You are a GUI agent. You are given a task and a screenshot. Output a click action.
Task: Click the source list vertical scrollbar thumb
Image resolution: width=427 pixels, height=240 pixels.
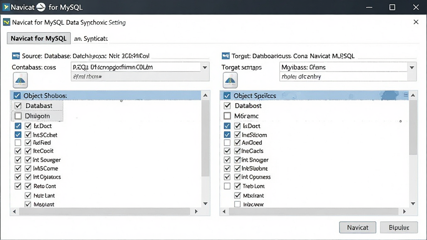[205, 138]
